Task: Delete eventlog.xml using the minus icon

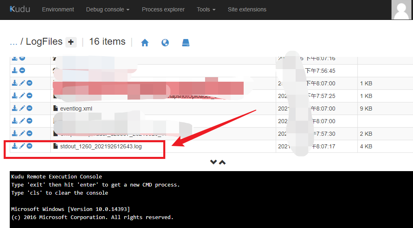Action: (30, 108)
